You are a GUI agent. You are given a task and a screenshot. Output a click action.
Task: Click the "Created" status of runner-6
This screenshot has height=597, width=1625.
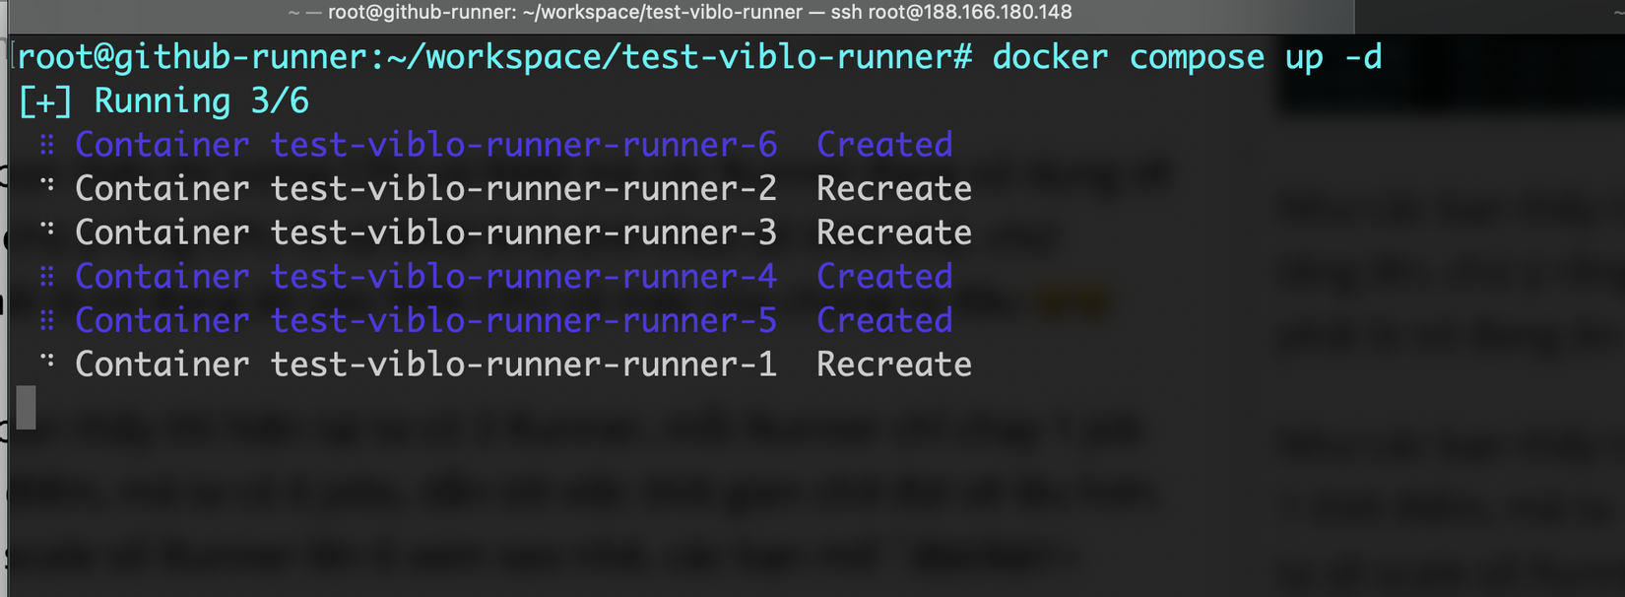click(x=883, y=146)
